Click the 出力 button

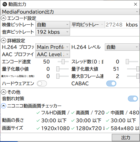pos(126,138)
